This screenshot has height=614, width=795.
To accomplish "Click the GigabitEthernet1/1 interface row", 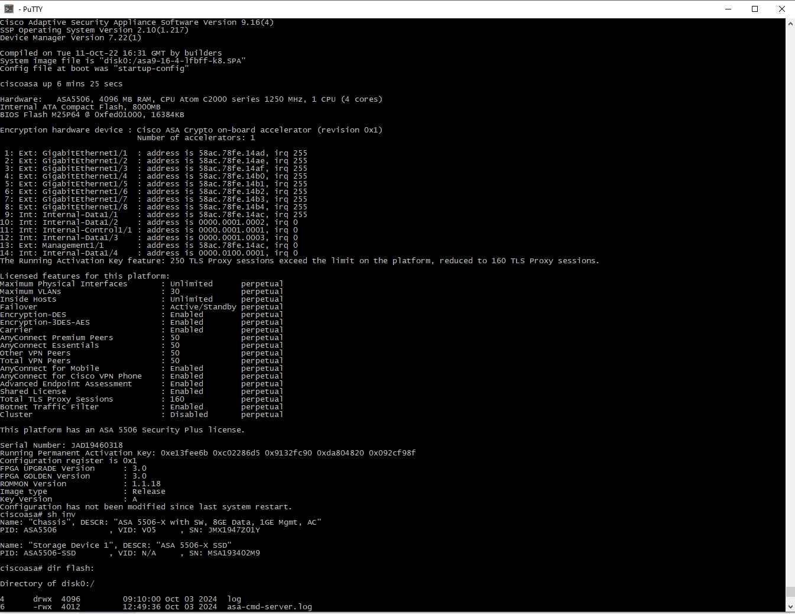I will pos(154,153).
